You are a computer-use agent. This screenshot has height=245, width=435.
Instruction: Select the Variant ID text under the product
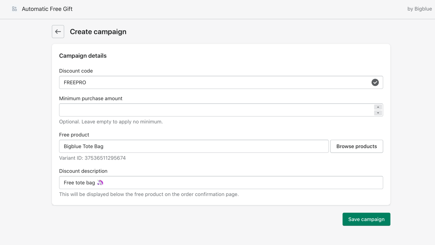pyautogui.click(x=92, y=158)
